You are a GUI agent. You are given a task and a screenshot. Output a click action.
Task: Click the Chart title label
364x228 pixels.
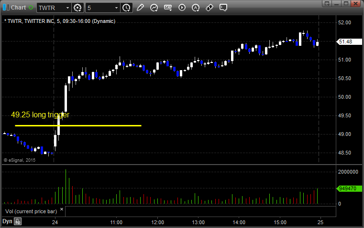(18, 8)
